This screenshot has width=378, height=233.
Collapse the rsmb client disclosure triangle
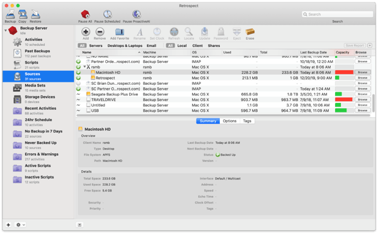coord(84,67)
